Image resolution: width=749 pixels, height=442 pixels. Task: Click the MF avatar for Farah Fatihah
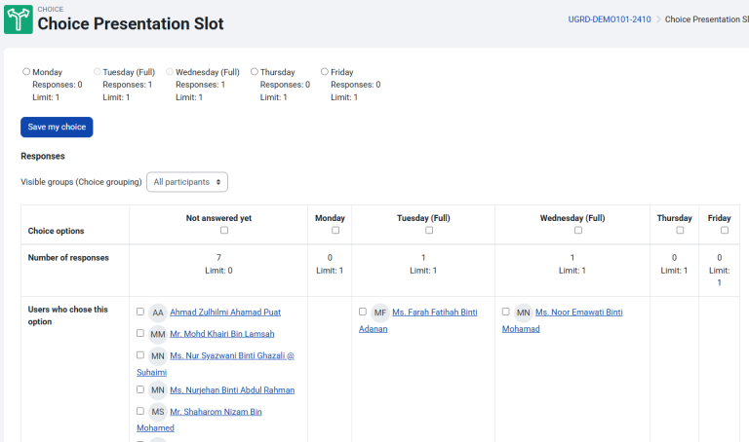pos(380,313)
